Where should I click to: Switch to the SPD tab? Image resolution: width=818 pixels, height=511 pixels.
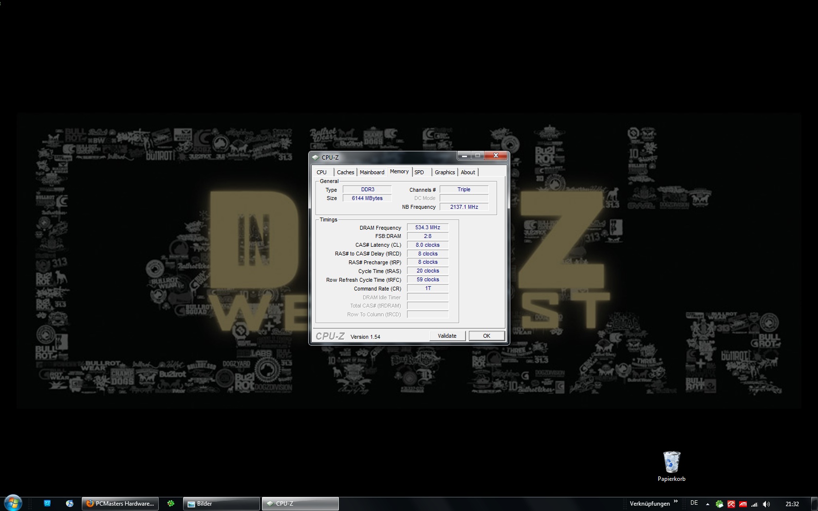419,172
